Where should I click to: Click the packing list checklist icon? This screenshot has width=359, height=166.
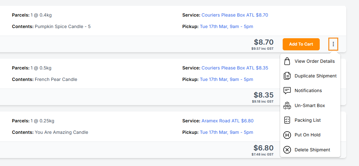(x=287, y=120)
